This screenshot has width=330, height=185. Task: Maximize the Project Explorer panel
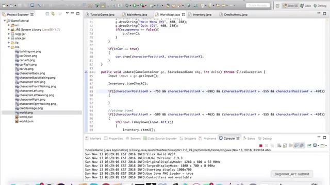[78, 14]
